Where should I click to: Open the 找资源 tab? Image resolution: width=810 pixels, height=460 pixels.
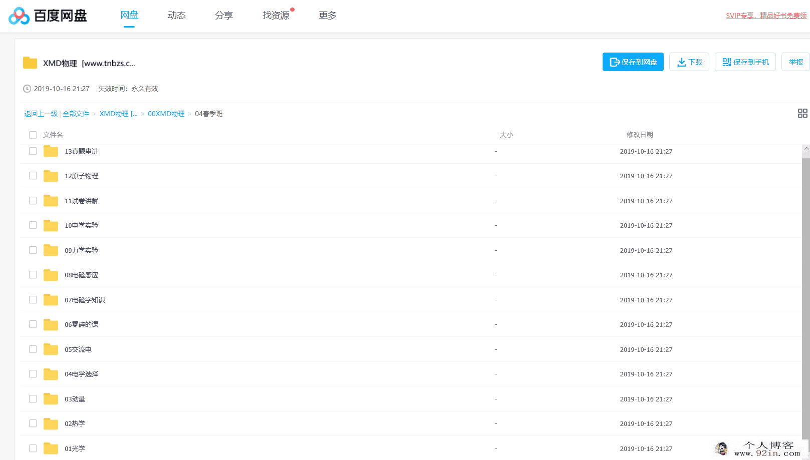pyautogui.click(x=276, y=16)
